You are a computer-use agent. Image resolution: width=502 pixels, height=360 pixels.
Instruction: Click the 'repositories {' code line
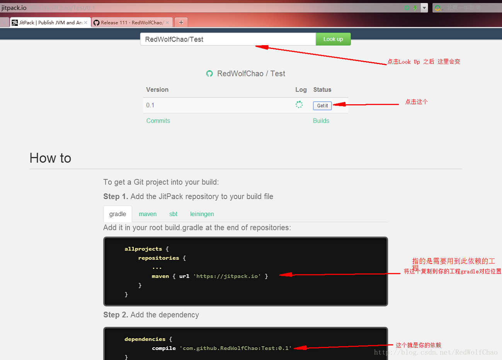click(162, 258)
